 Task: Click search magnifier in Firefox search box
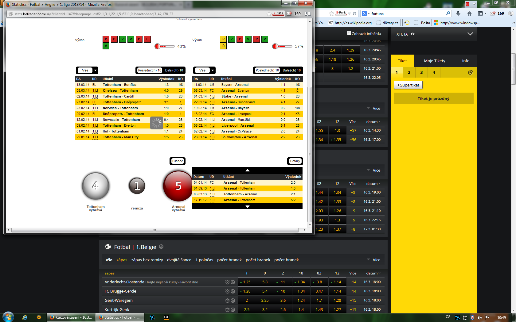click(448, 13)
